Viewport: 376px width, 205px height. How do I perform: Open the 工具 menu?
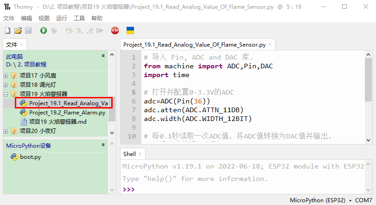point(79,18)
